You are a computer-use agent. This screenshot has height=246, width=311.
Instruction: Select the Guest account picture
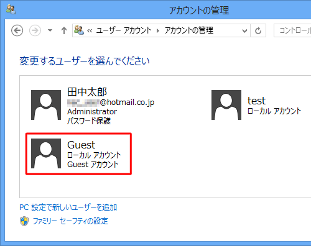pos(46,153)
